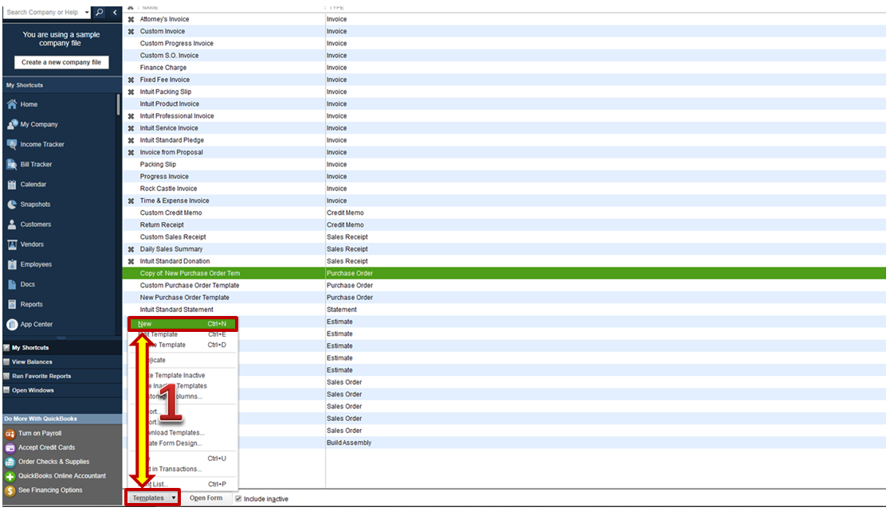The width and height of the screenshot is (890, 511).
Task: Click the search magnifier icon
Action: (100, 12)
